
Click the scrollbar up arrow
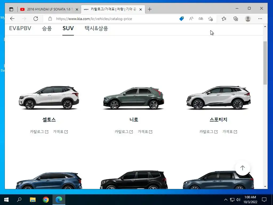pyautogui.click(x=265, y=26)
